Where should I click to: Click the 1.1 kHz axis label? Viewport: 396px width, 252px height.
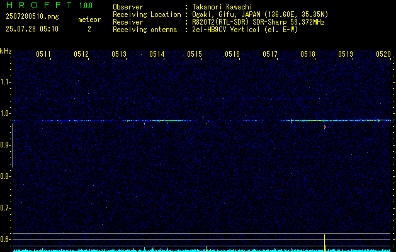5,82
